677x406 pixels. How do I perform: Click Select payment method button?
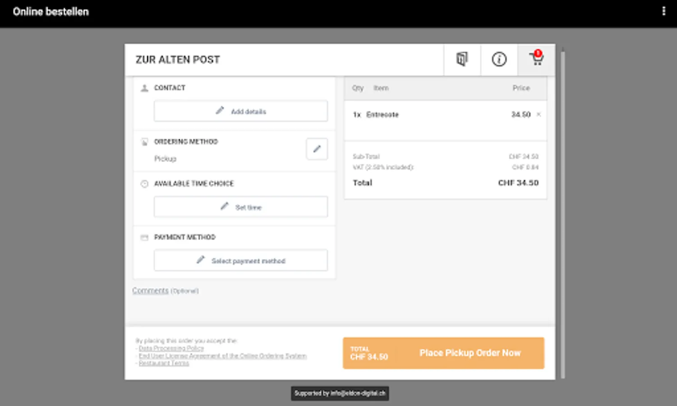coord(240,261)
